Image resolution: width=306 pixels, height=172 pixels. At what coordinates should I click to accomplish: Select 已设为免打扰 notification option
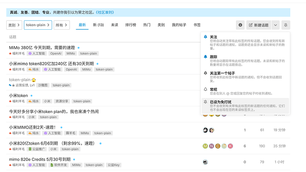(245, 106)
